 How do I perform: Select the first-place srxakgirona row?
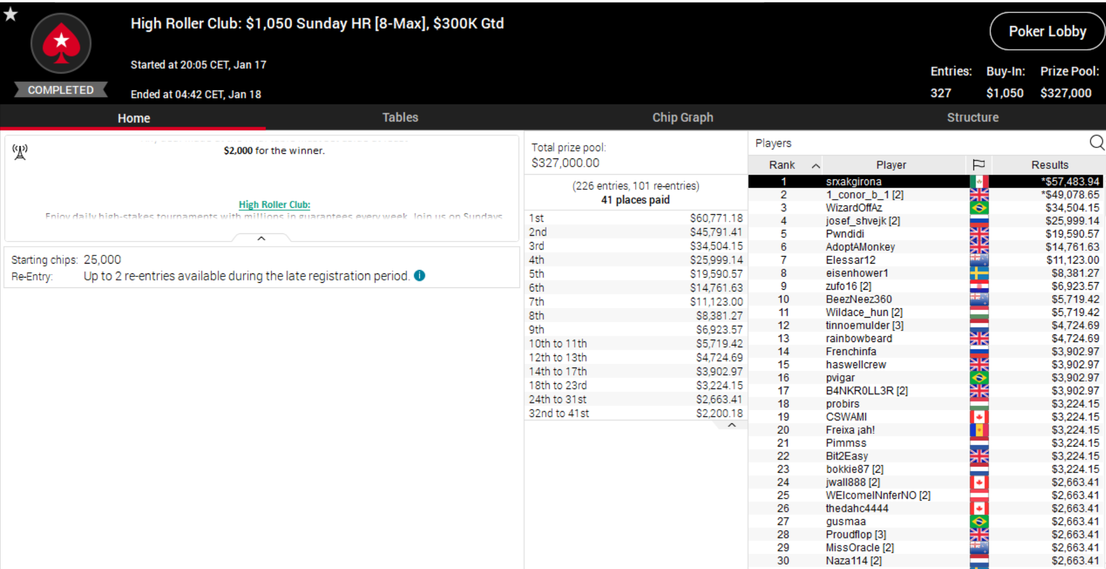[854, 182]
